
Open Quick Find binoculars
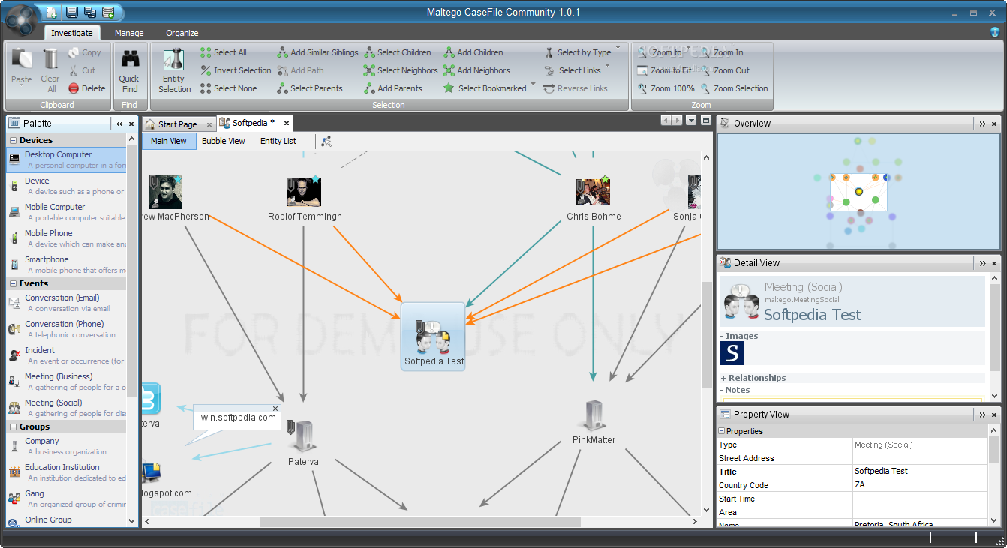[x=129, y=70]
